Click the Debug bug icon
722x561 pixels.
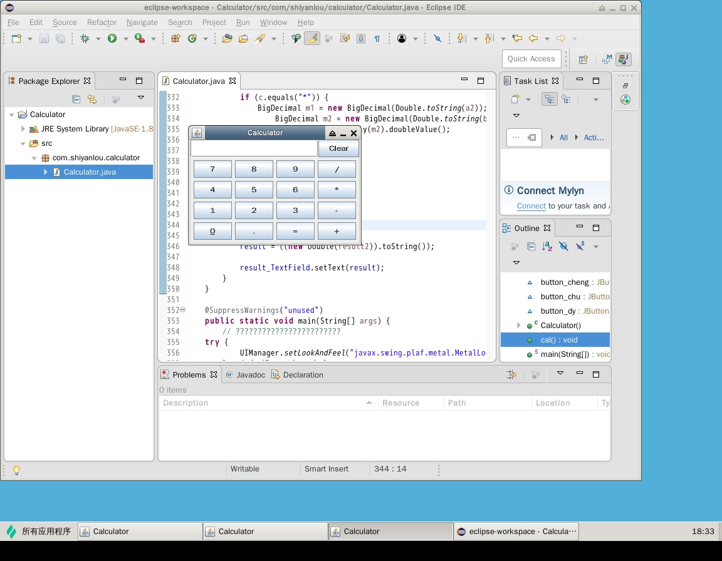pos(85,39)
